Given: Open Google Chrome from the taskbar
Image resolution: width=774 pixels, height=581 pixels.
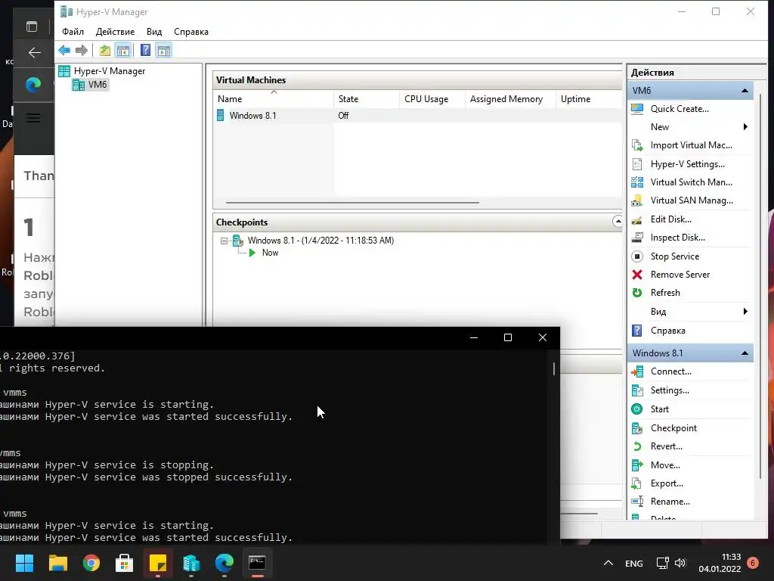Looking at the screenshot, I should click(x=91, y=563).
